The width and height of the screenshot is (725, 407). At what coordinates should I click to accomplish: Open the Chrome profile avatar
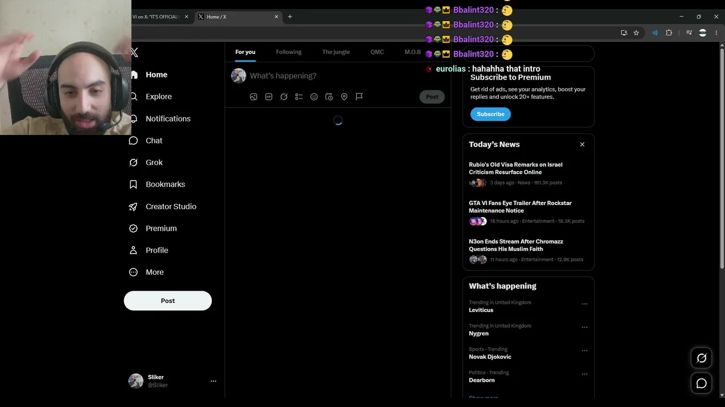tap(702, 33)
